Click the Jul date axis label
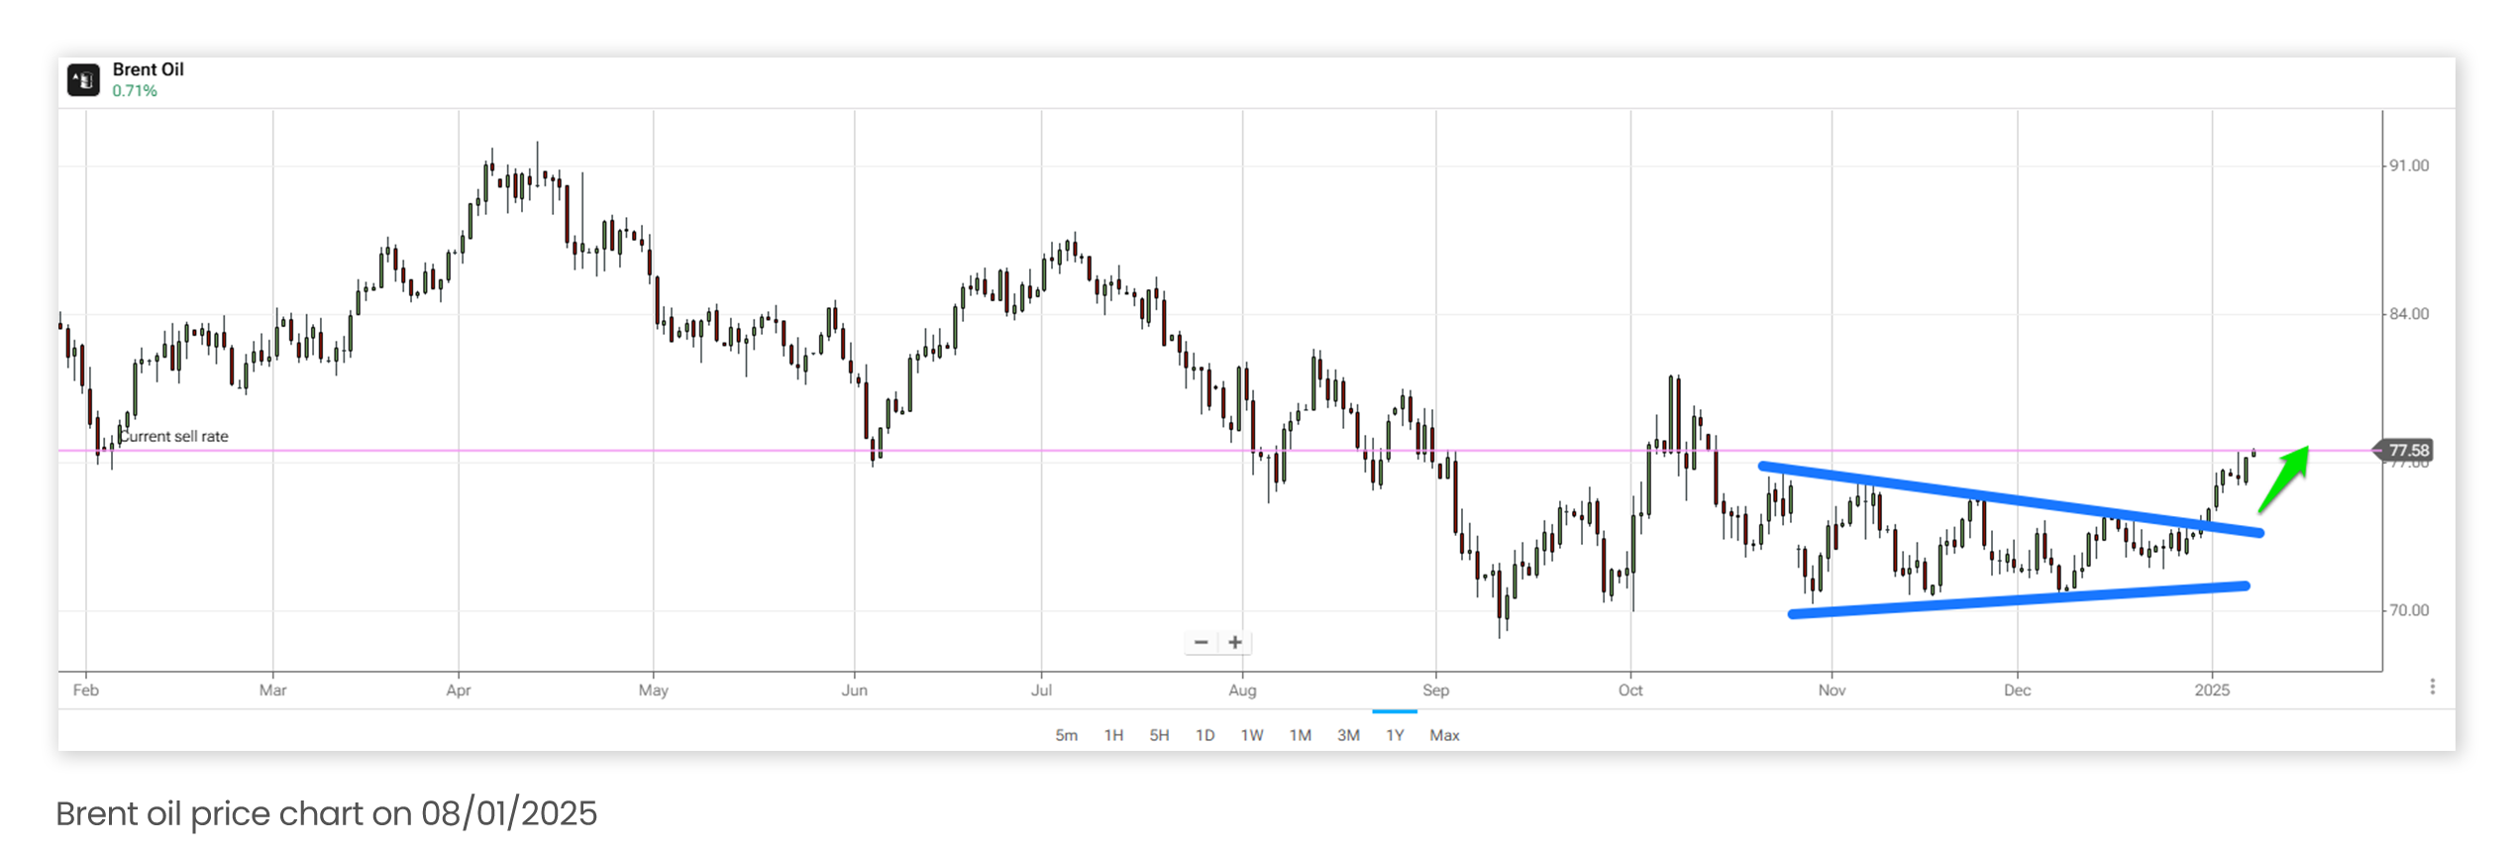This screenshot has height=852, width=2514. click(x=1041, y=690)
